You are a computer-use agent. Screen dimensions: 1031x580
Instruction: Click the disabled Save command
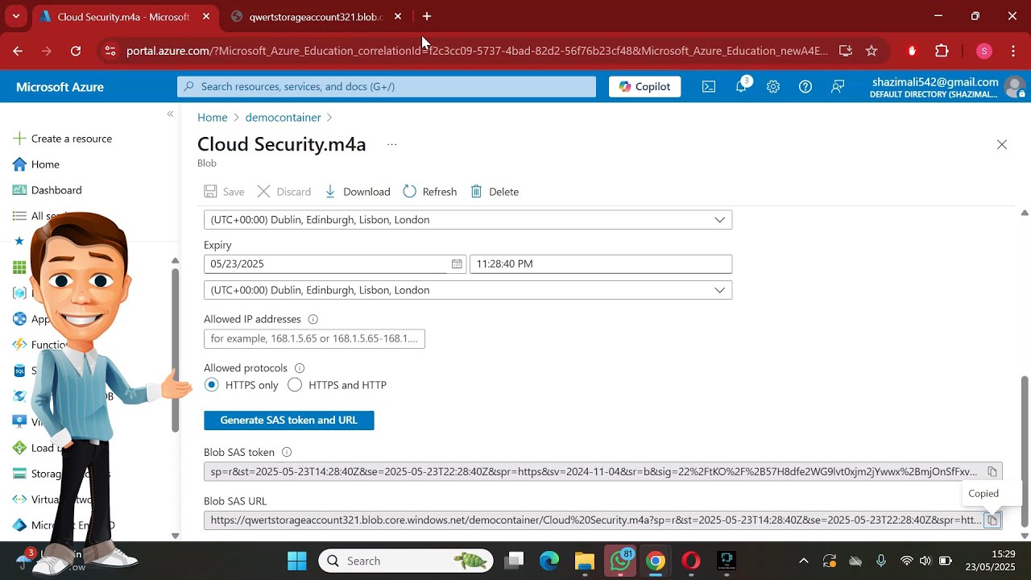225,192
